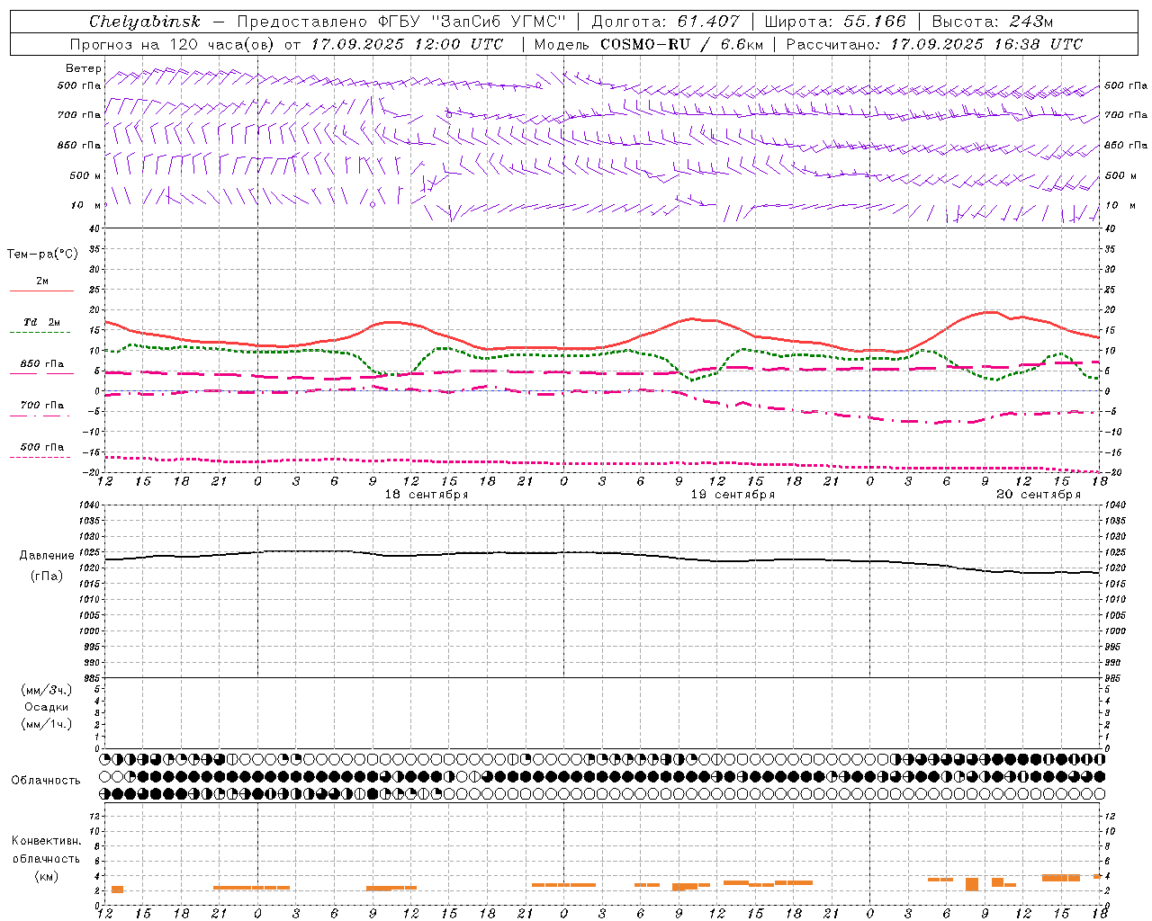Click the Chelyabinsk station title

[x=145, y=22]
